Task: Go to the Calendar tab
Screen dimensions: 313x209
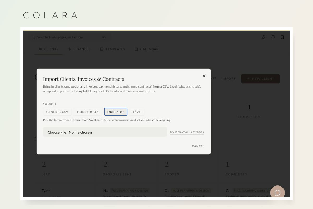Action: coord(147,49)
